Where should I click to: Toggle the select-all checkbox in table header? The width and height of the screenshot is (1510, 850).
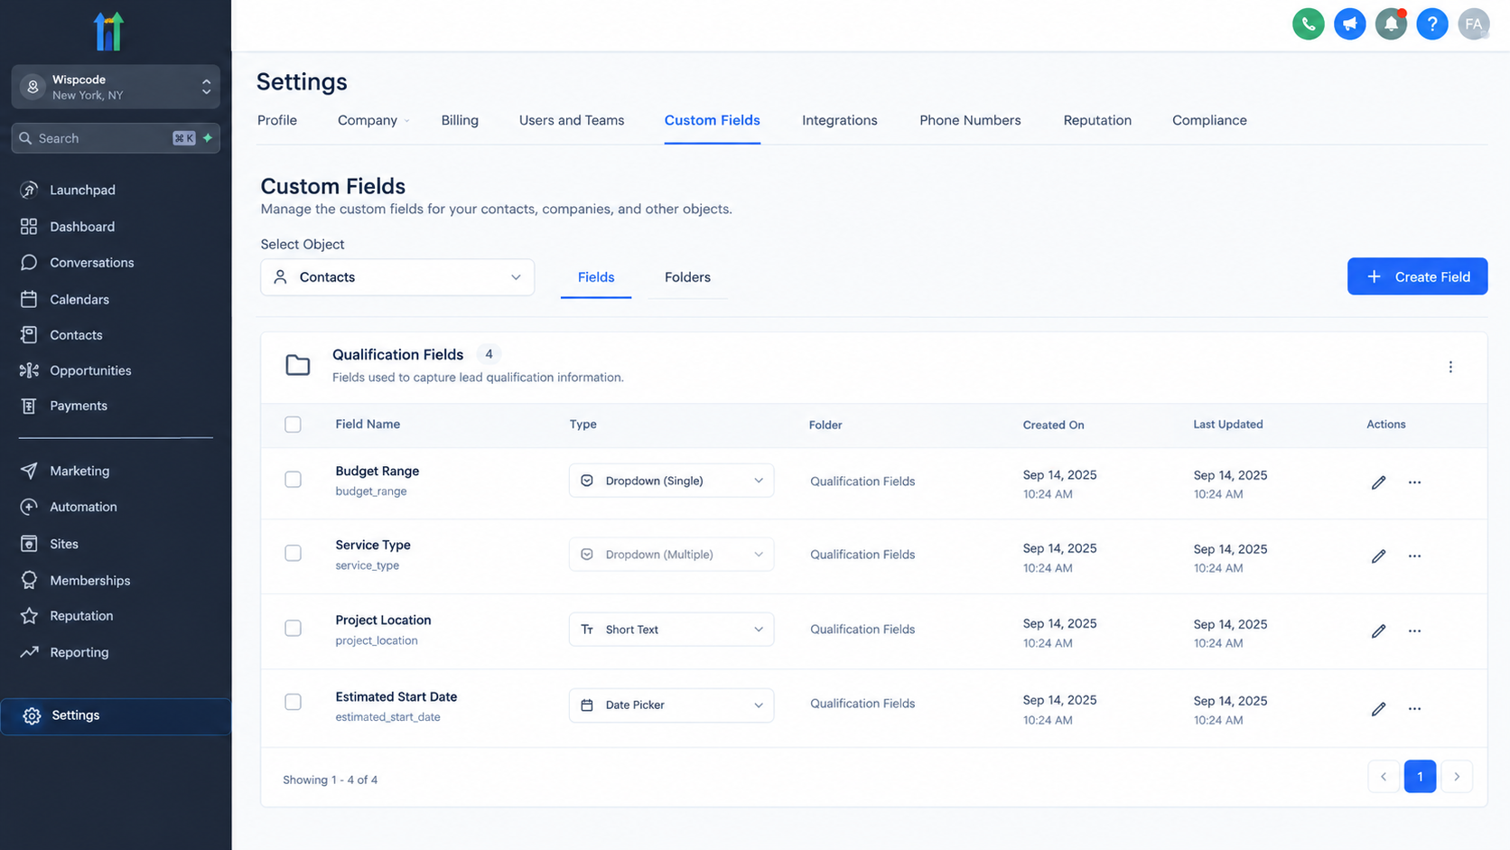293,425
